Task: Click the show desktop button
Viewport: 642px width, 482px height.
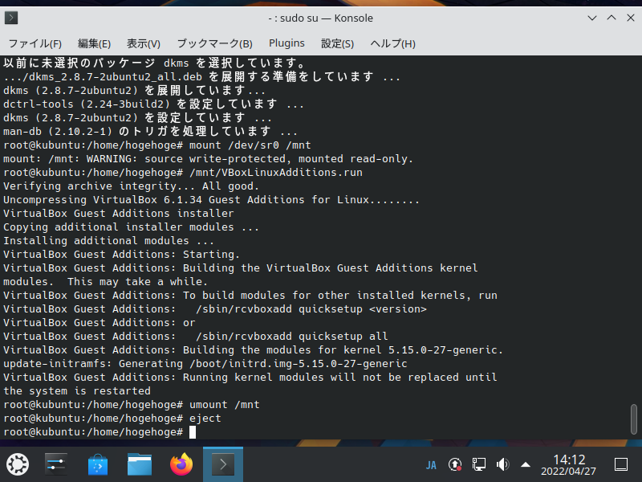Action: click(x=621, y=464)
